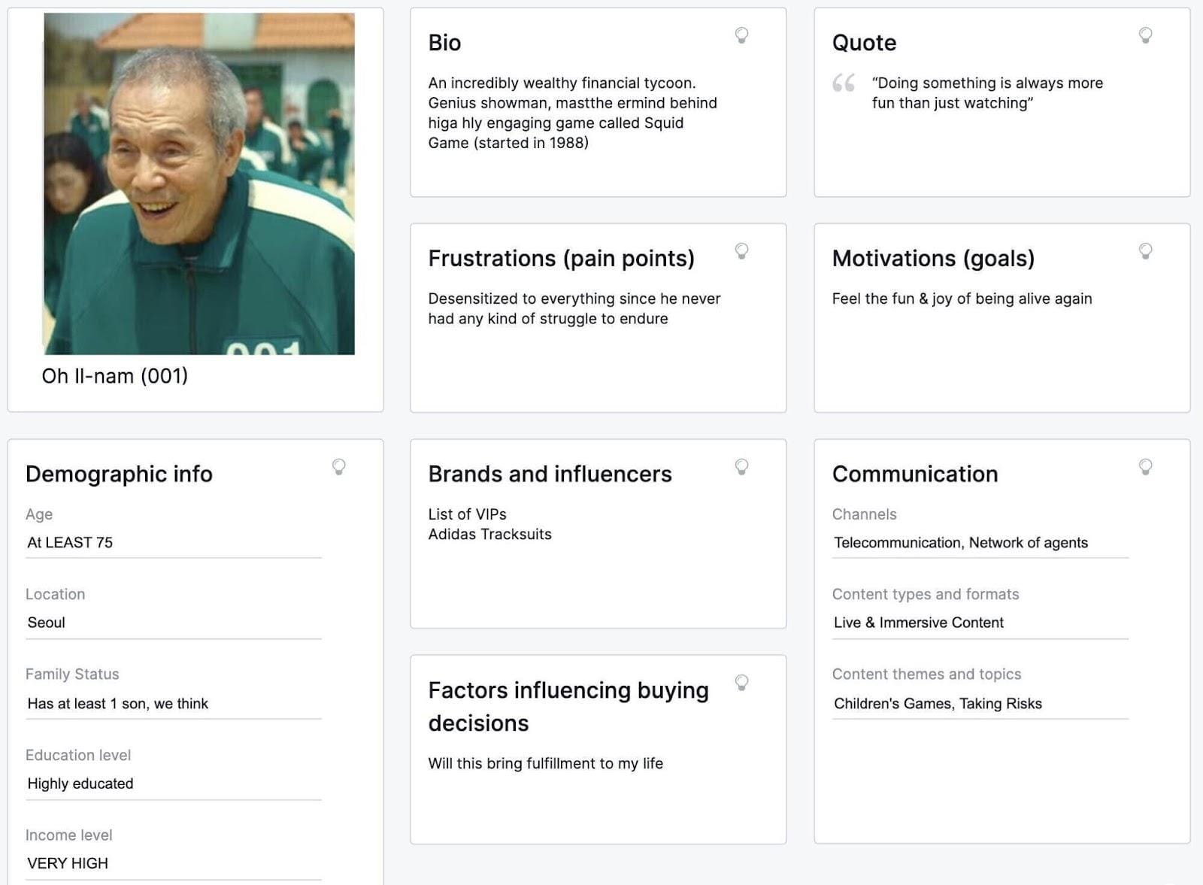Click the Factors influencing buying decisions lightbulb icon

741,684
